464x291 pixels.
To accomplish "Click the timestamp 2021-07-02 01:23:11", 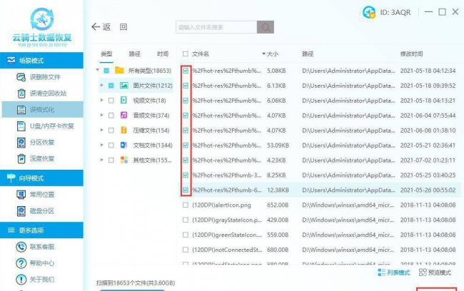I will point(428,160).
